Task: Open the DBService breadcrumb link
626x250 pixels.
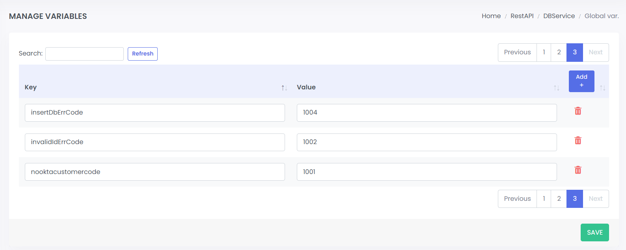Action: (x=559, y=16)
